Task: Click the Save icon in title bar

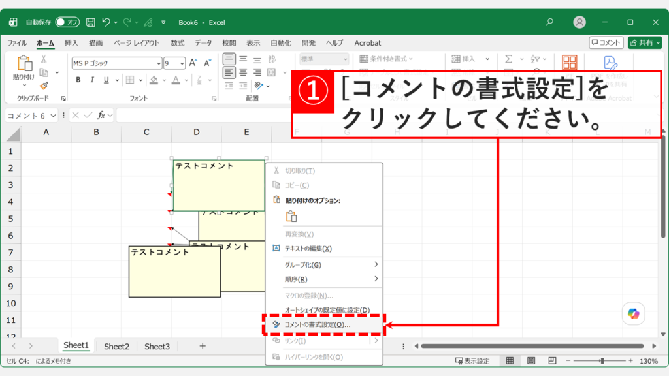Action: (90, 22)
